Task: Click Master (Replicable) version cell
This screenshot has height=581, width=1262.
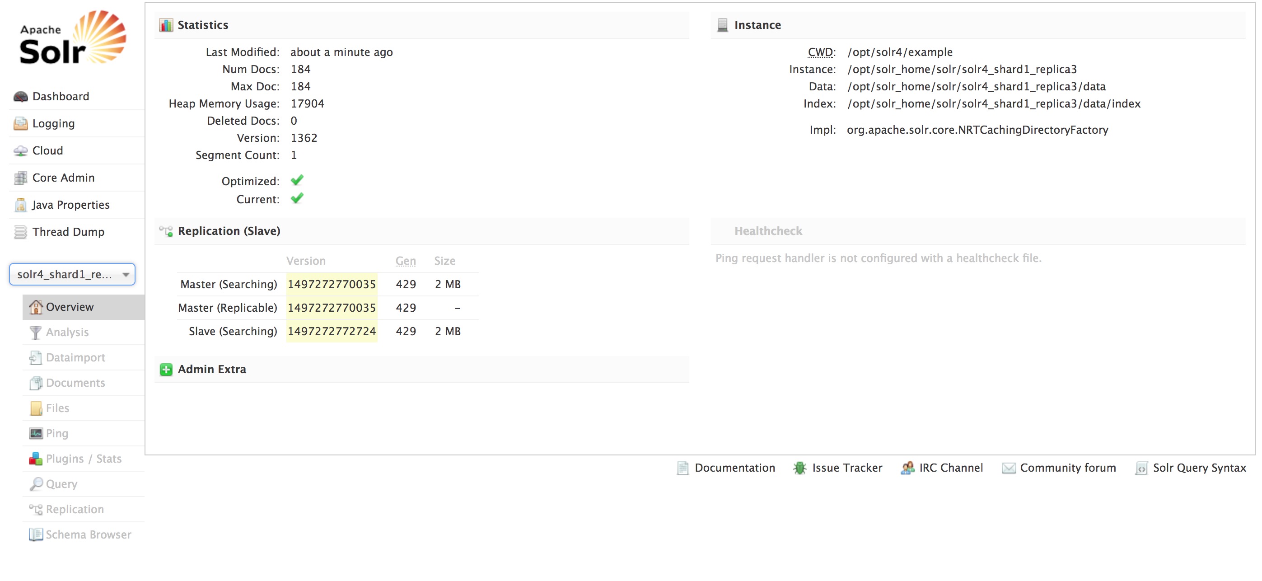Action: pos(332,308)
